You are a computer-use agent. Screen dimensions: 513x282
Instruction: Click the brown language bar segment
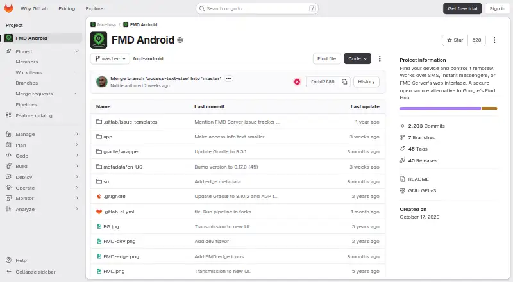click(489, 108)
